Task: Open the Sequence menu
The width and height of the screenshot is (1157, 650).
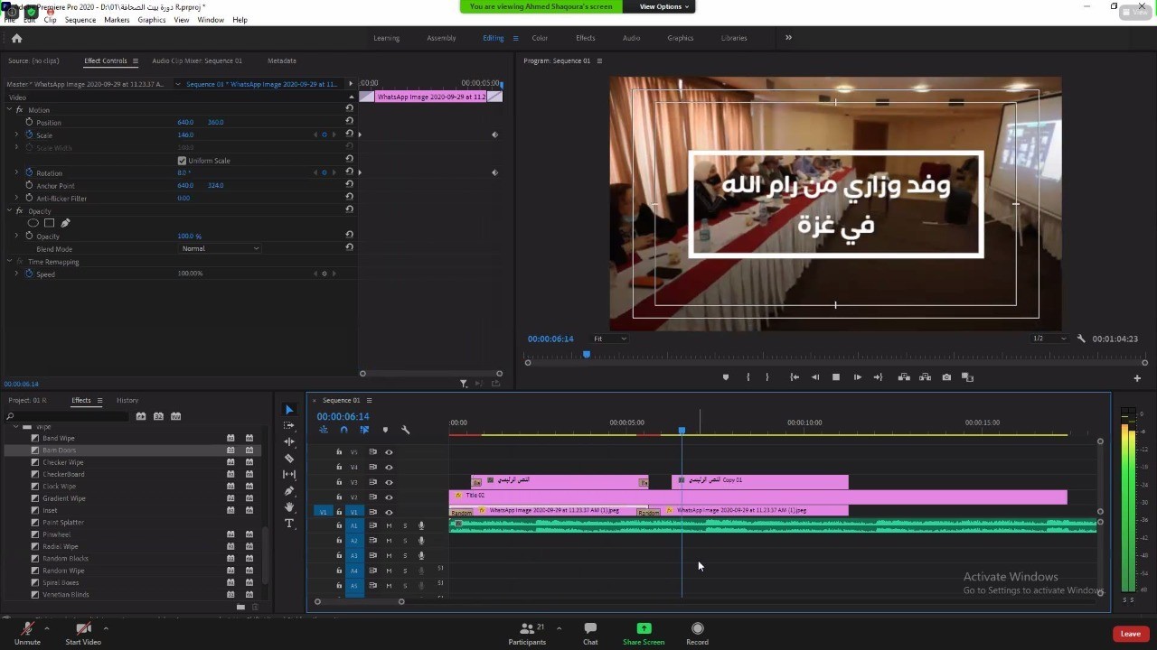Action: point(80,20)
